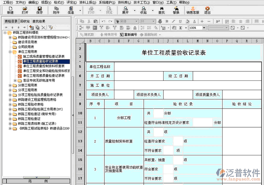
Task: Click the 重新编号 renumber button
Action: click(x=128, y=34)
